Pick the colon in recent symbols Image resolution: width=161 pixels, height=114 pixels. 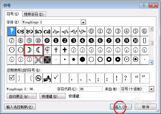point(109,78)
